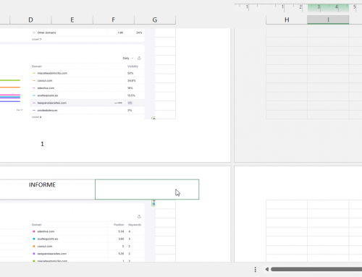This screenshot has height=277, width=362.
Task: Click the horizontal scrollbar thumb
Action: (316, 269)
